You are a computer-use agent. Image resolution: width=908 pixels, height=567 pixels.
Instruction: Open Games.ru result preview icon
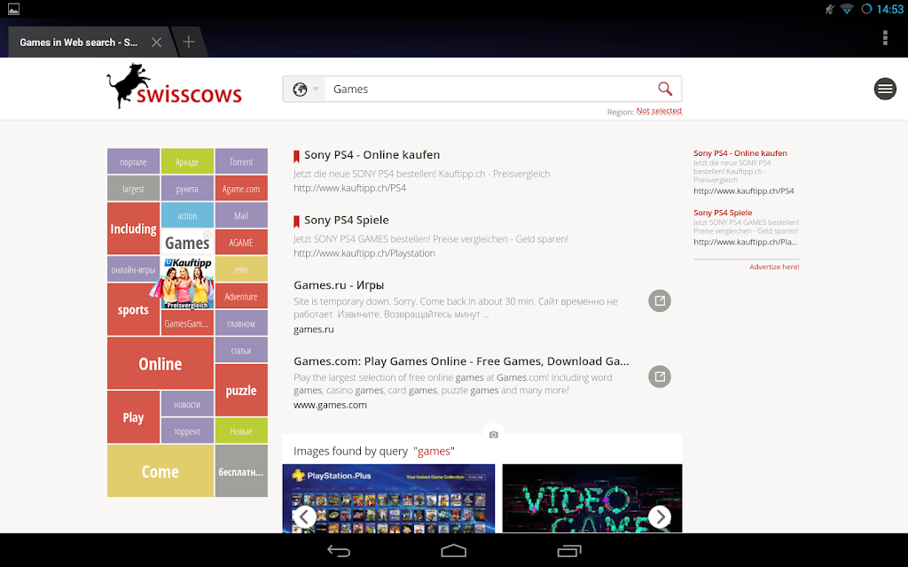point(660,300)
